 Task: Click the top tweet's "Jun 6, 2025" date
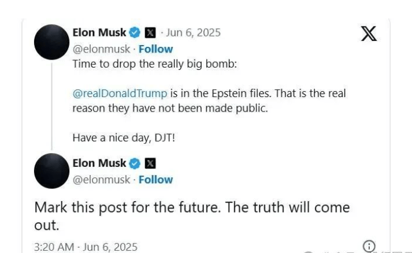[x=193, y=33]
